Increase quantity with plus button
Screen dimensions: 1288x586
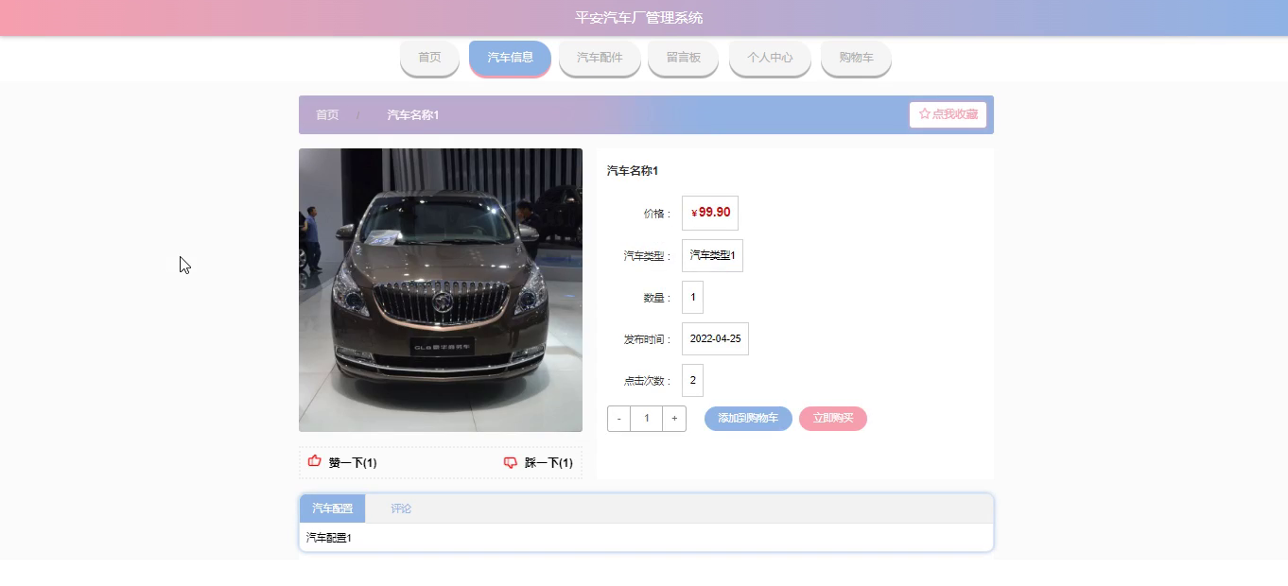coord(674,419)
